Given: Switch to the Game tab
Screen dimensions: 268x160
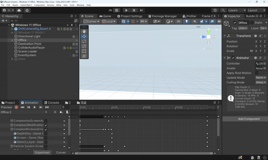Looking at the screenshot, I should coord(105,16).
